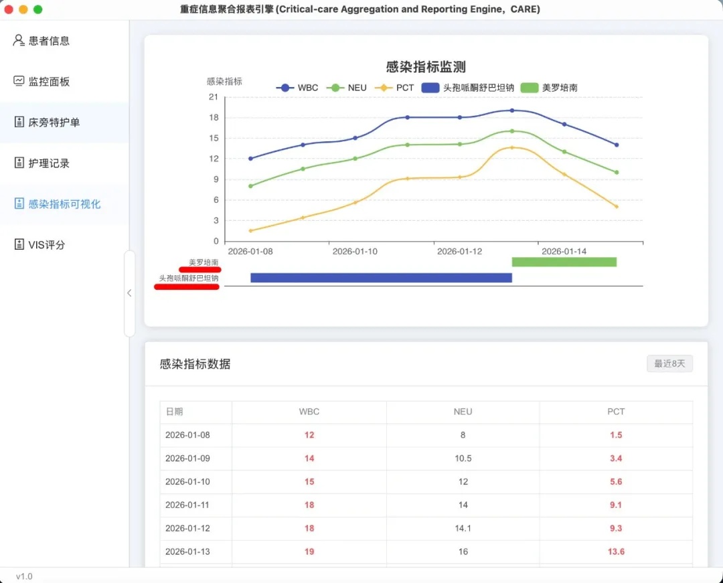Click the monitoring panel chart icon
The image size is (723, 583).
(19, 81)
